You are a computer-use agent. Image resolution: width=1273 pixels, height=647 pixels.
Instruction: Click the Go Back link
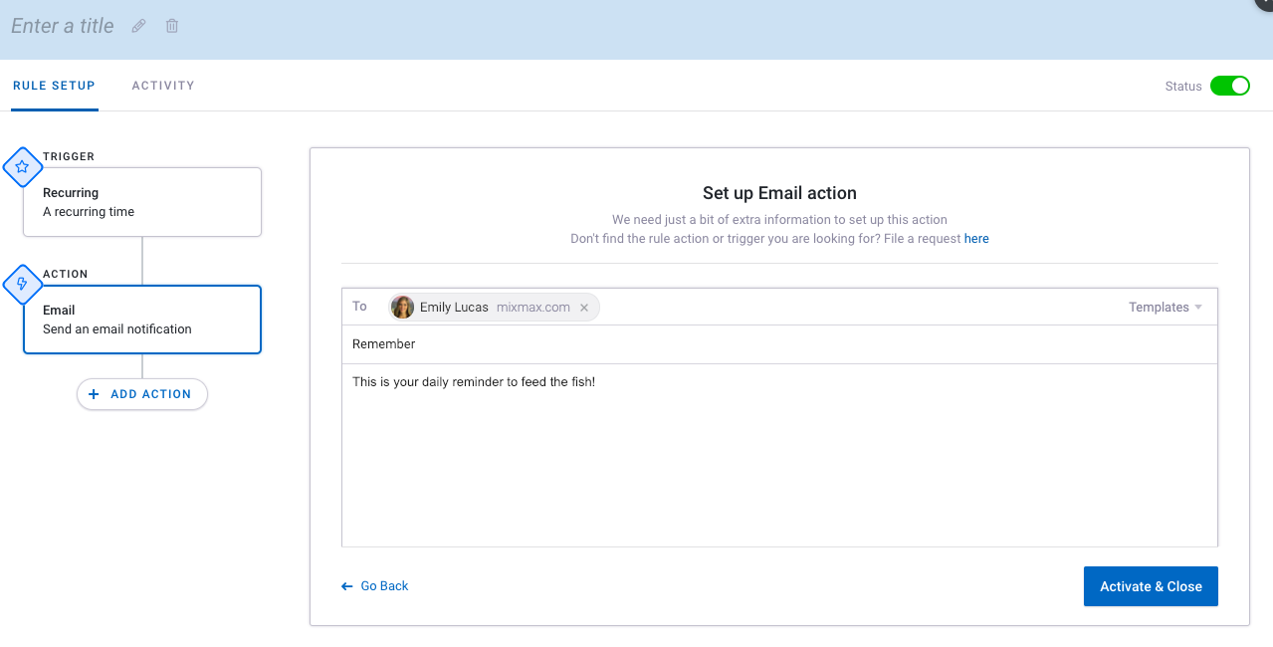(375, 586)
